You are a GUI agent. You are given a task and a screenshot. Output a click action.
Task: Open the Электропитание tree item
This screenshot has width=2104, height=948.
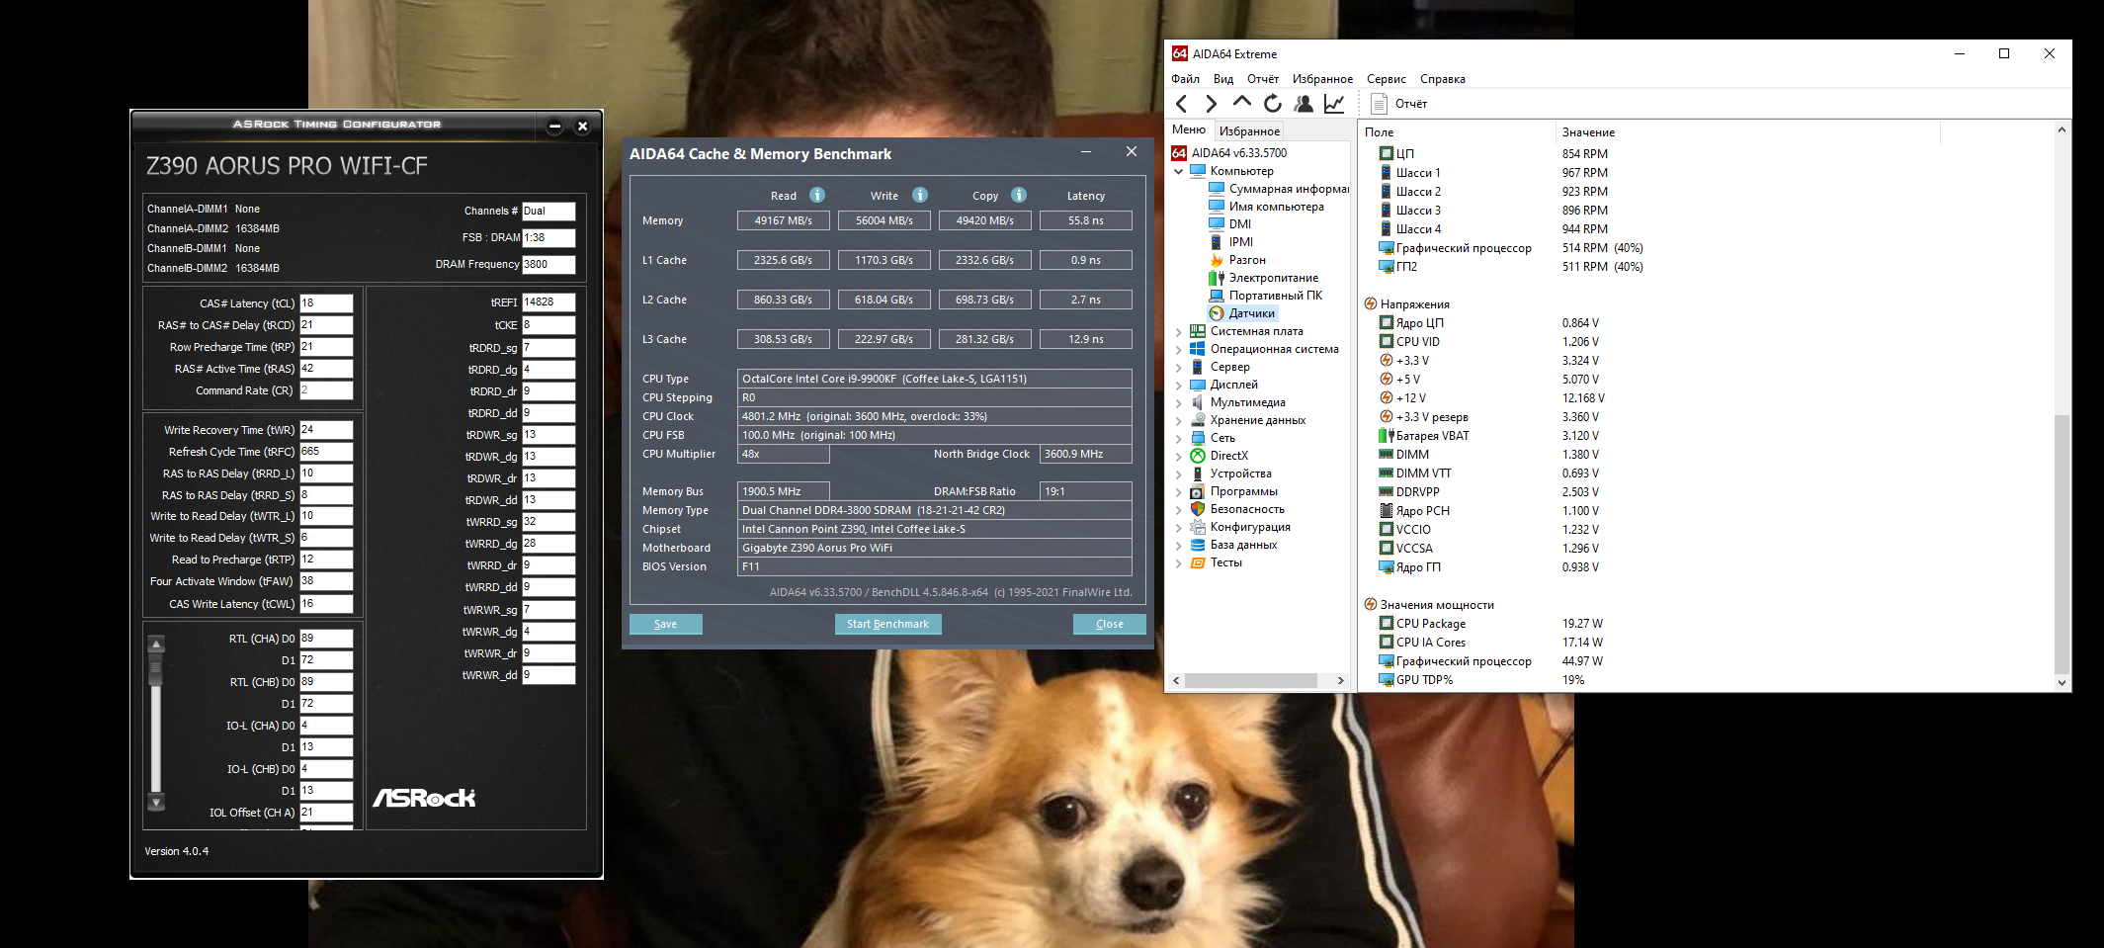[x=1274, y=278]
